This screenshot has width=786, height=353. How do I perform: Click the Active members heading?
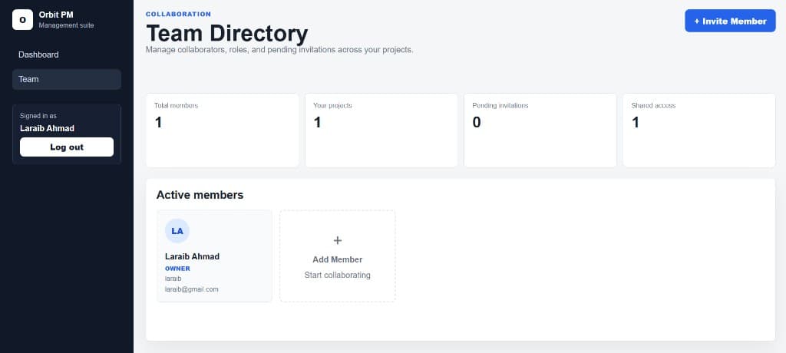pyautogui.click(x=200, y=195)
